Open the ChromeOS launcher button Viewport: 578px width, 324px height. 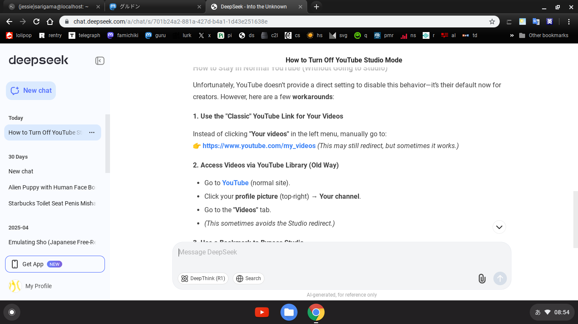coord(12,312)
